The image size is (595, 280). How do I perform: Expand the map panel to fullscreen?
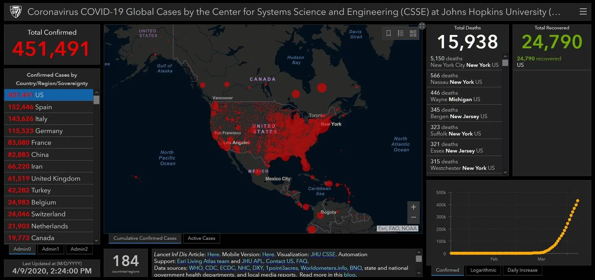tap(422, 26)
